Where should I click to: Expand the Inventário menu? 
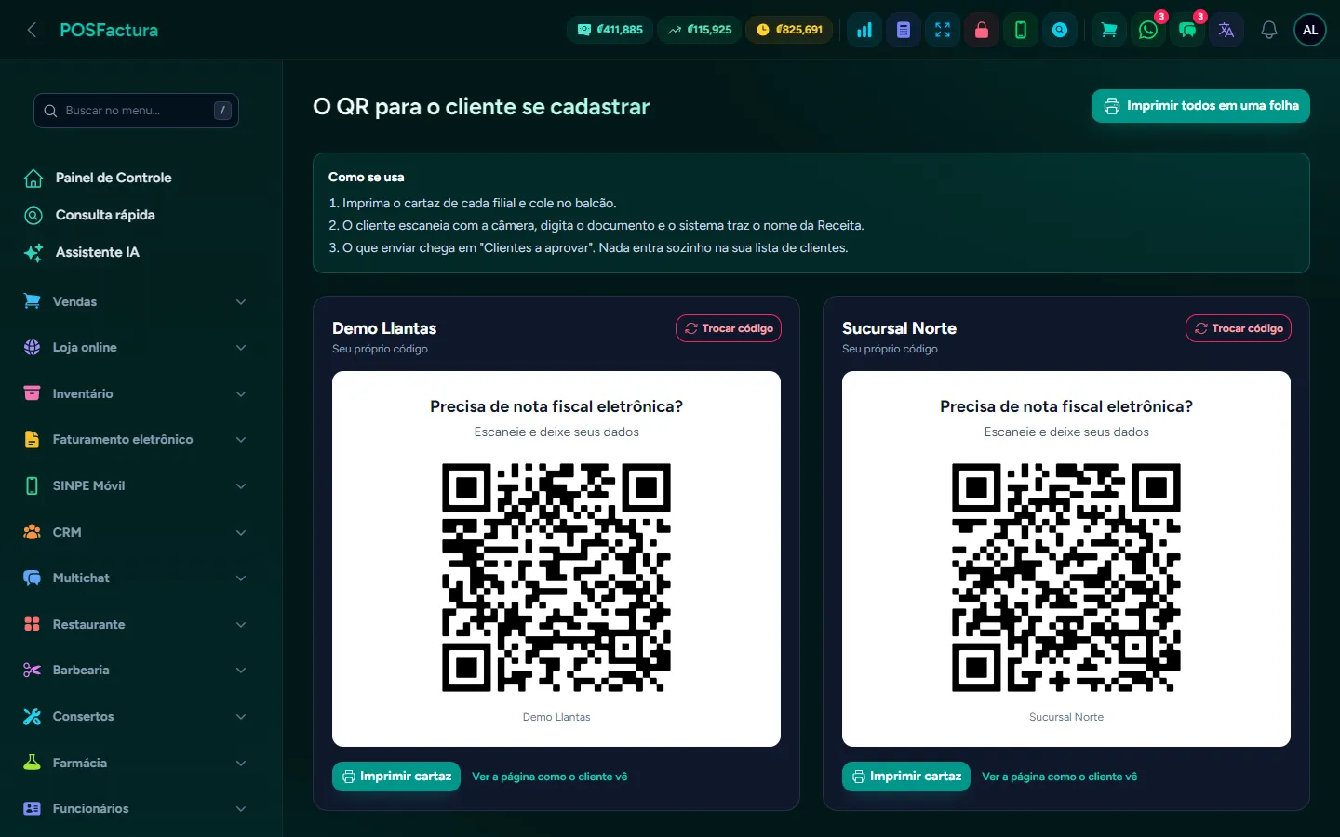point(136,393)
